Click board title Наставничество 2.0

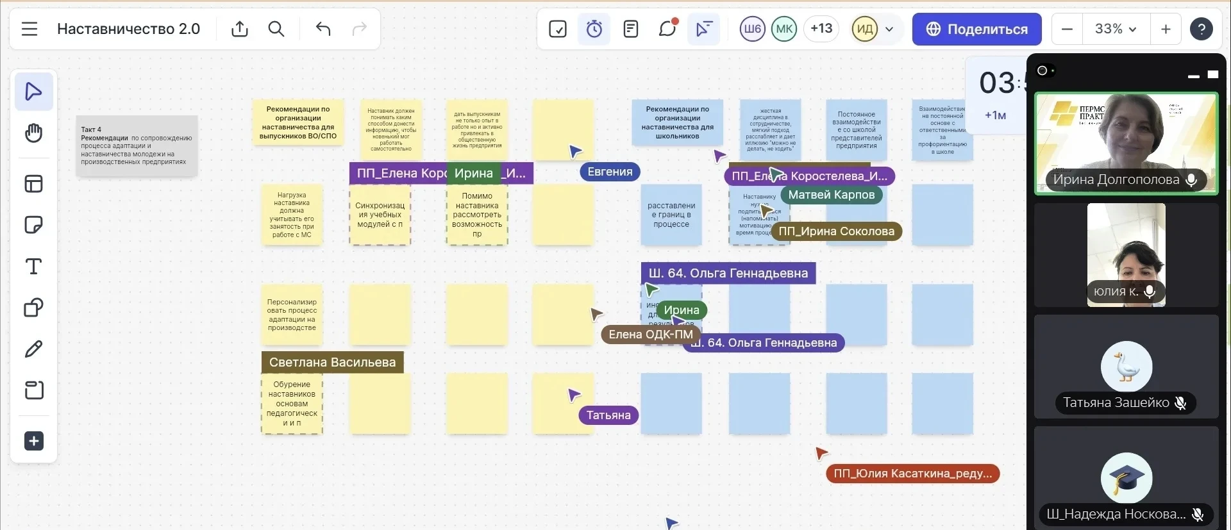coord(128,29)
